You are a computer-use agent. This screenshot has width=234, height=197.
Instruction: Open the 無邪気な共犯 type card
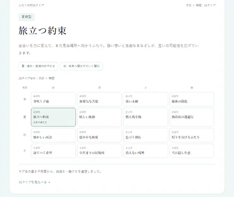[100, 99]
